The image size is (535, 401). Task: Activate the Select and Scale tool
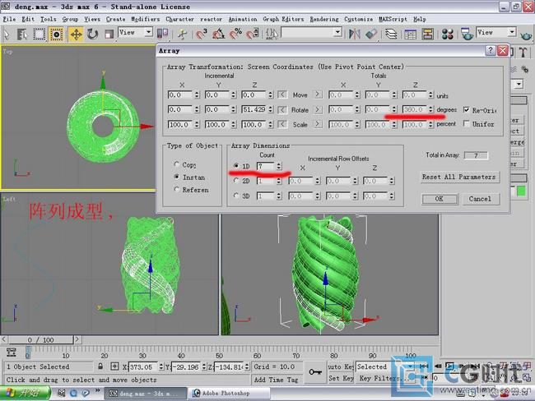pos(109,34)
